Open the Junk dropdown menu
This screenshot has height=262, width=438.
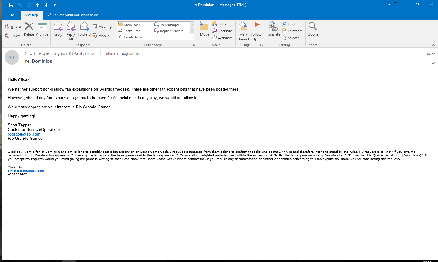(12, 36)
